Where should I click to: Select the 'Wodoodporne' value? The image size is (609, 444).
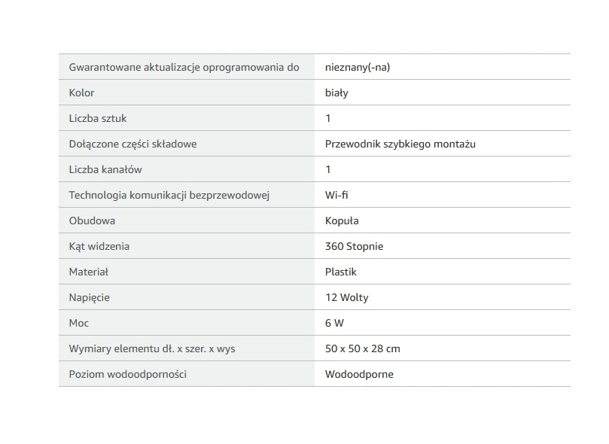click(x=359, y=375)
